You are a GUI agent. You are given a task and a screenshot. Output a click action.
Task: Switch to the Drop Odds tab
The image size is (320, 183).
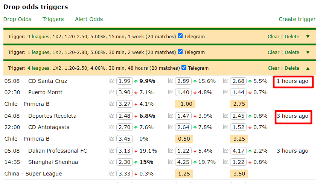click(x=17, y=19)
